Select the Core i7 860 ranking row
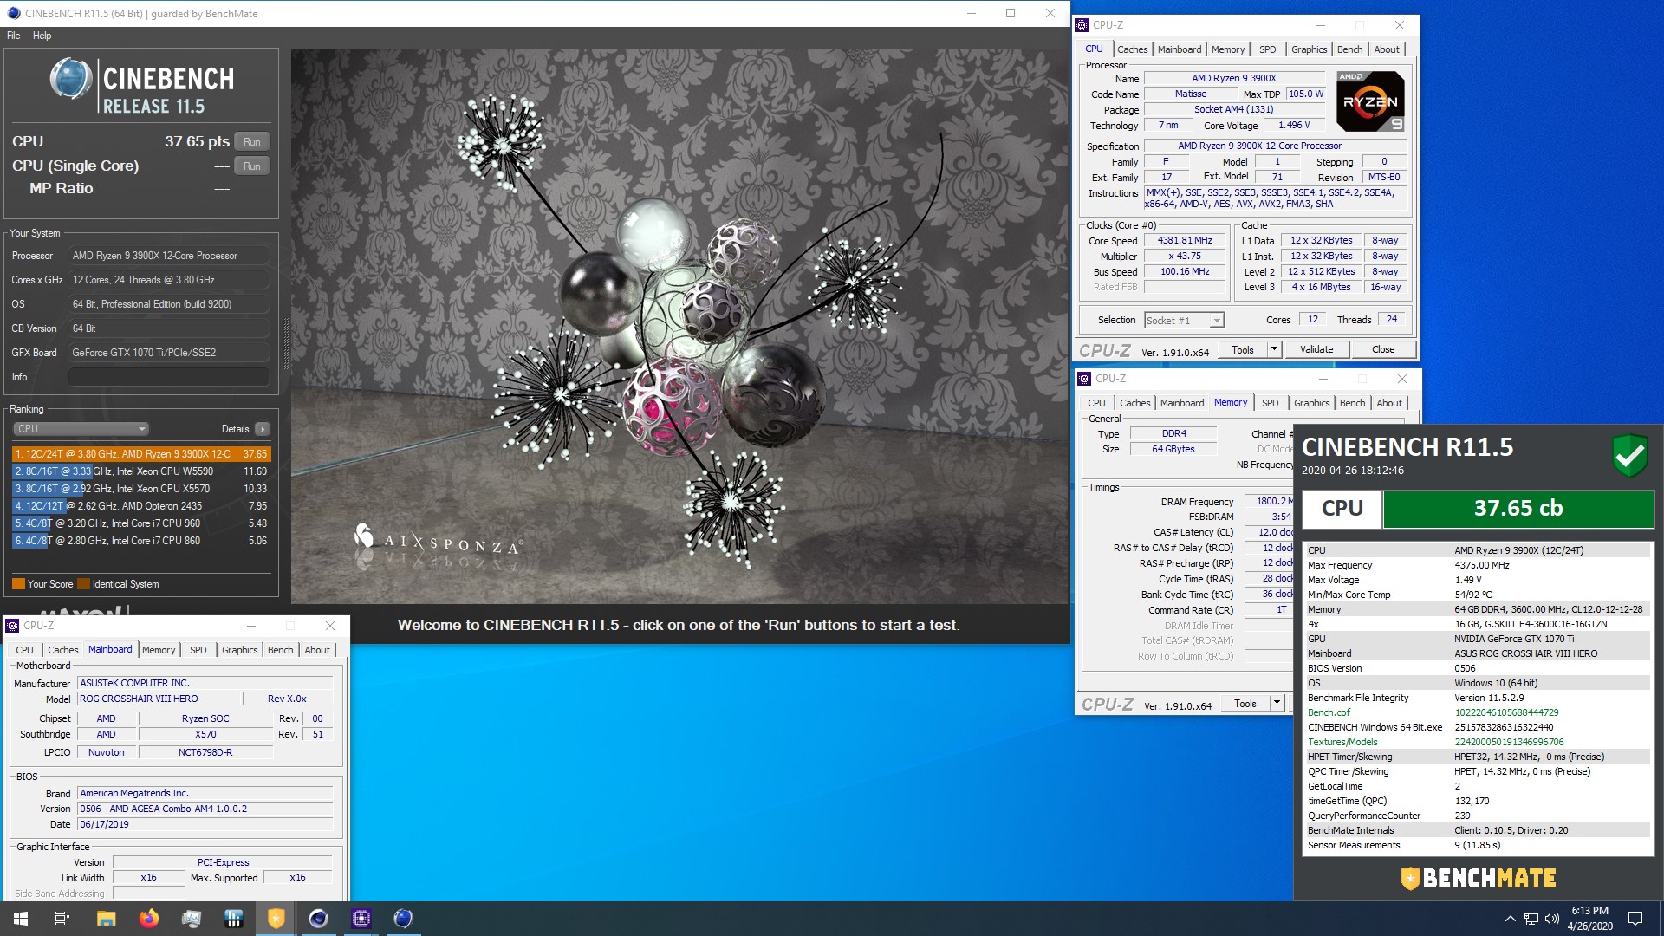Image resolution: width=1664 pixels, height=936 pixels. (141, 541)
